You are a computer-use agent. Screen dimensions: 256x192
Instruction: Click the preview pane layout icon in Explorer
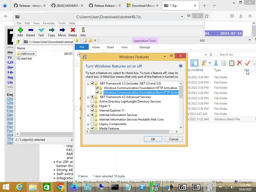[x=194, y=63]
